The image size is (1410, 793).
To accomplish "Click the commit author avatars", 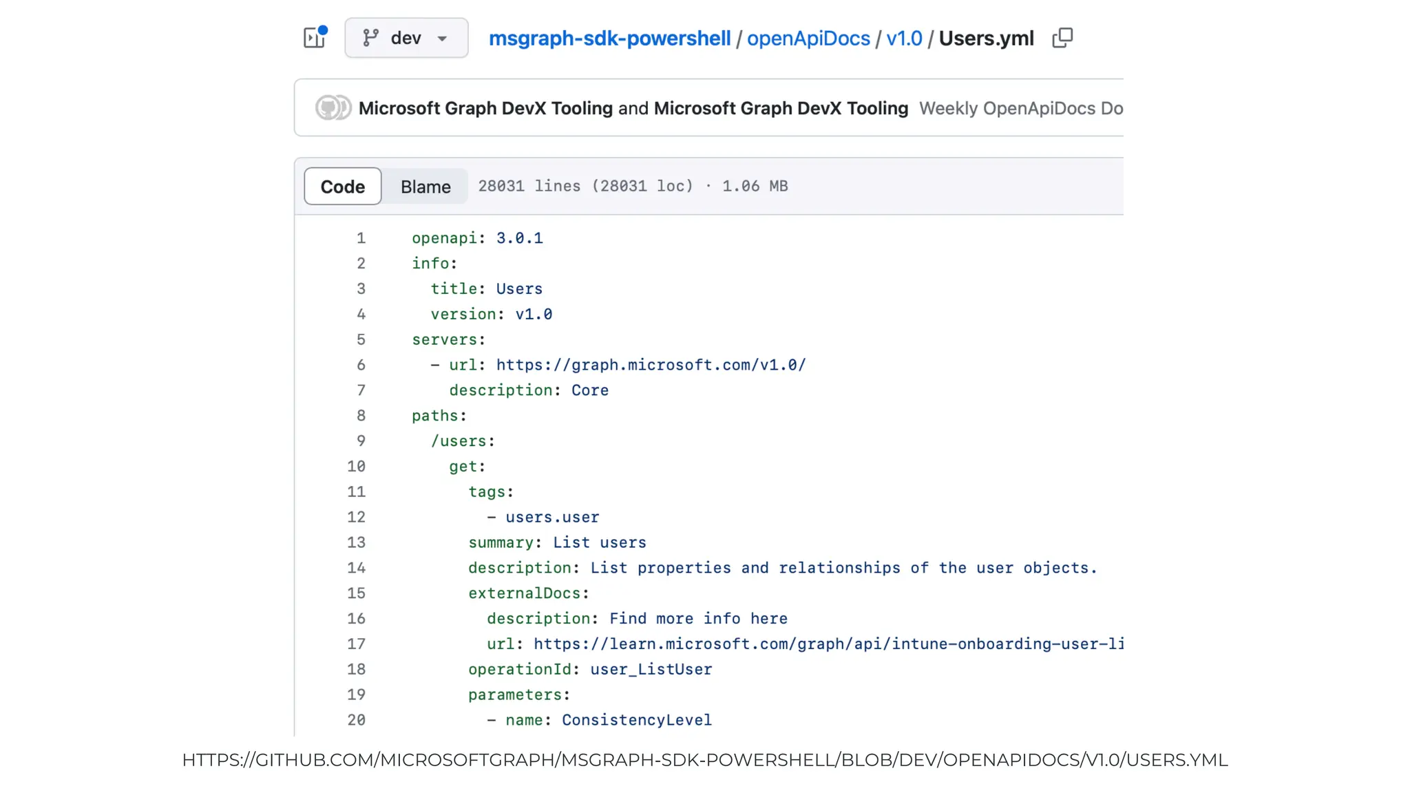I will tap(333, 108).
